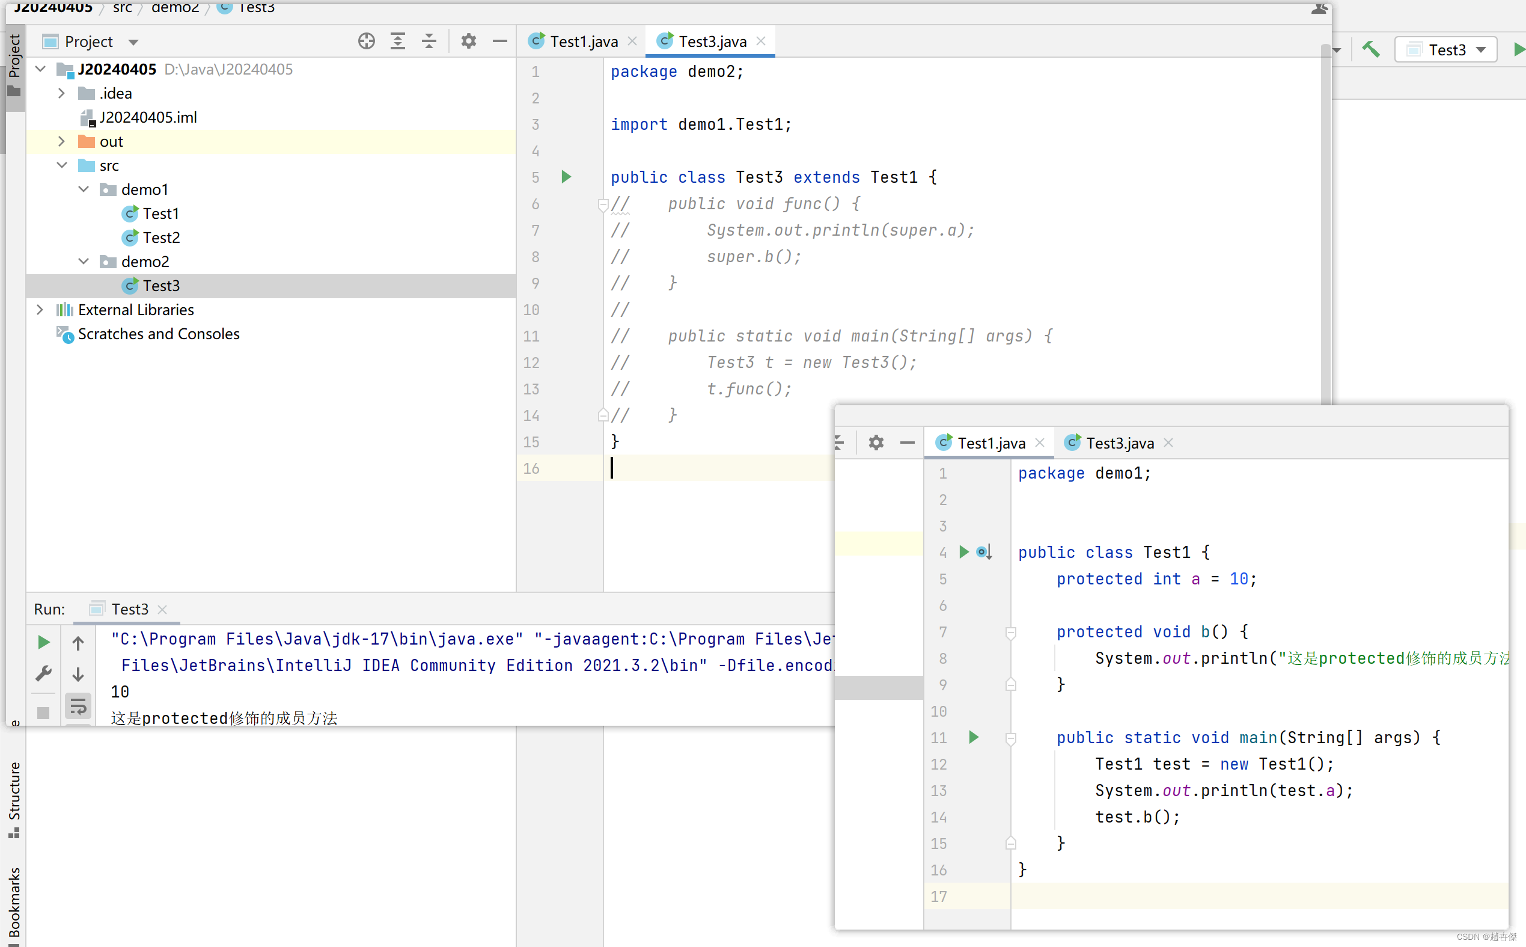Click Collapse All icon in Project toolbar

pyautogui.click(x=429, y=41)
